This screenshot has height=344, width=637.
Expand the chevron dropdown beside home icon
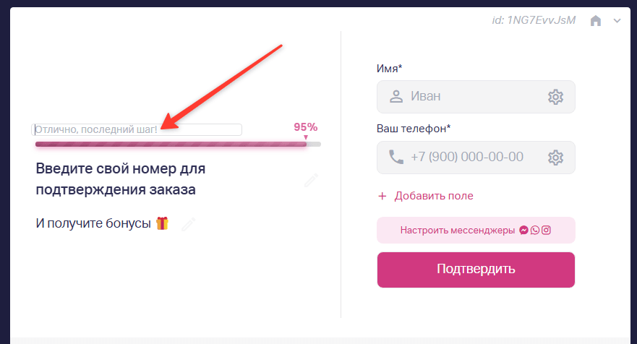coord(617,21)
